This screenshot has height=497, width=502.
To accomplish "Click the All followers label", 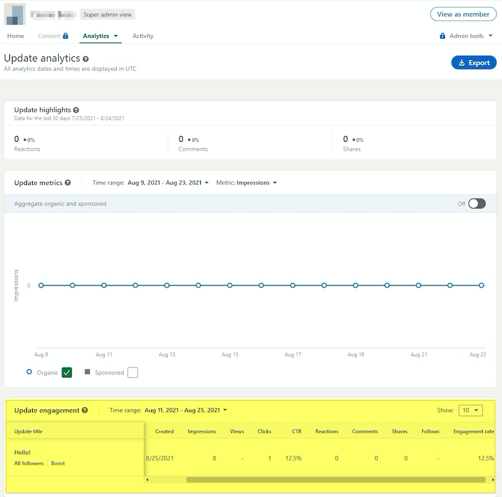I will pos(29,463).
